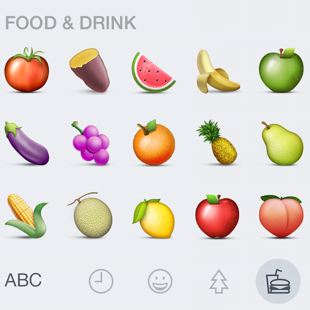310x310 pixels.
Task: Choose the watermelon slice emoji
Action: (153, 72)
